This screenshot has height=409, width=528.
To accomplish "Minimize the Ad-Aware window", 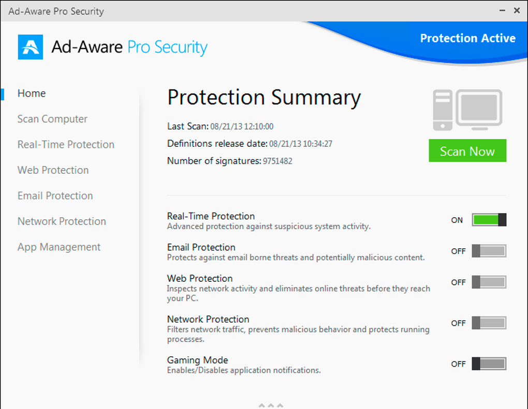I will [x=502, y=10].
